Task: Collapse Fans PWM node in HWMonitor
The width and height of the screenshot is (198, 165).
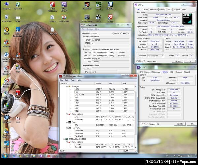Action: pyautogui.click(x=67, y=128)
